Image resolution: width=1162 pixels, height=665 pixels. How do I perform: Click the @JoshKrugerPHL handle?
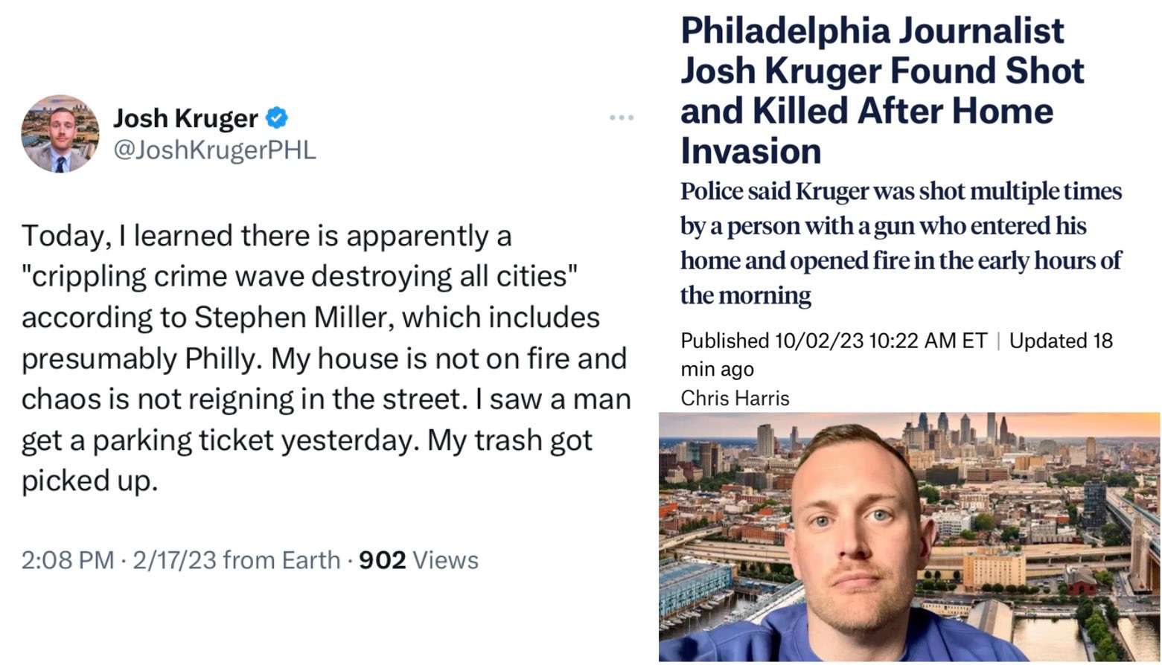point(214,150)
